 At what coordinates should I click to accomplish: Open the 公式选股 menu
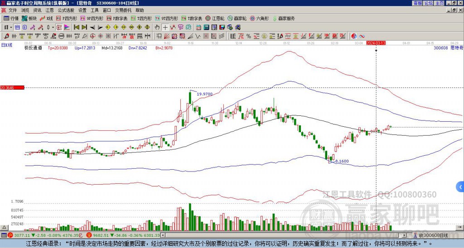(66, 10)
